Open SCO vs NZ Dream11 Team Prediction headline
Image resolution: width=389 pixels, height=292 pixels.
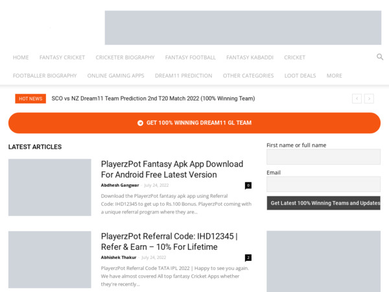click(153, 99)
